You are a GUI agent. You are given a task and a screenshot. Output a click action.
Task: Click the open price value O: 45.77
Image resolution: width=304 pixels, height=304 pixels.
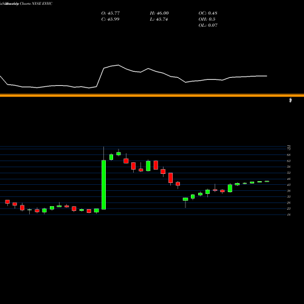(x=111, y=13)
